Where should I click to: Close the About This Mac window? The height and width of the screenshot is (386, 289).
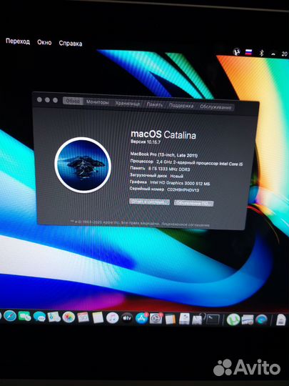tap(39, 99)
